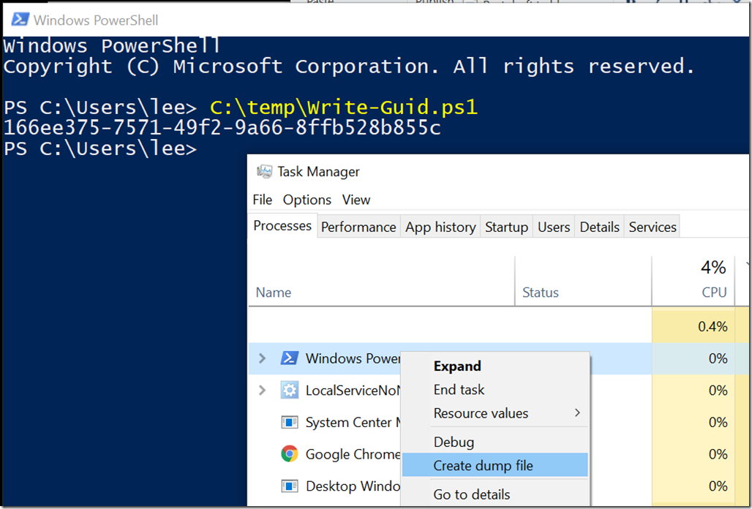Screen dimensions: 752x509
Task: Open the View menu
Action: [x=356, y=200]
